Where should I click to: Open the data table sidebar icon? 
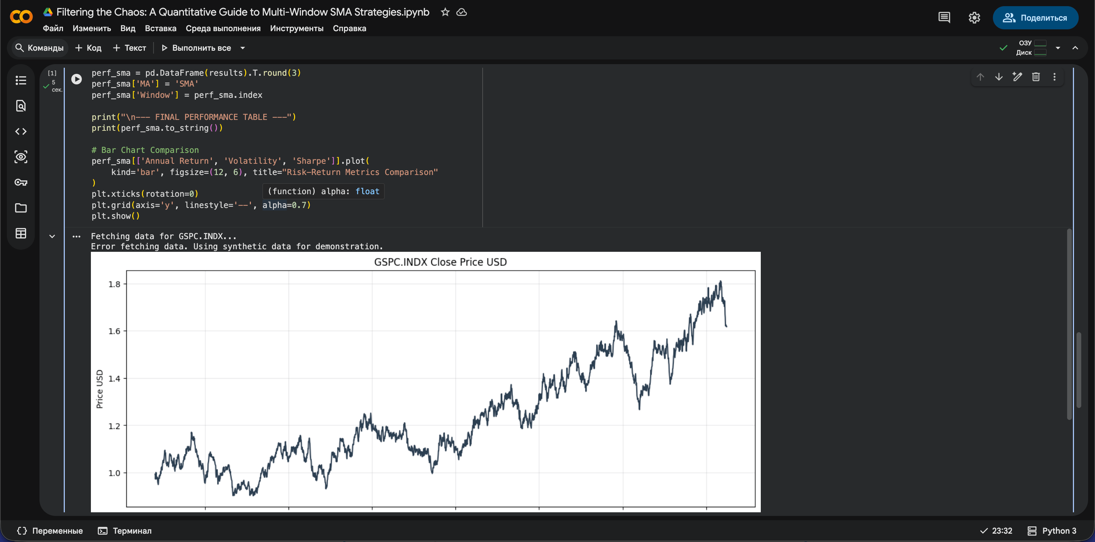point(21,234)
